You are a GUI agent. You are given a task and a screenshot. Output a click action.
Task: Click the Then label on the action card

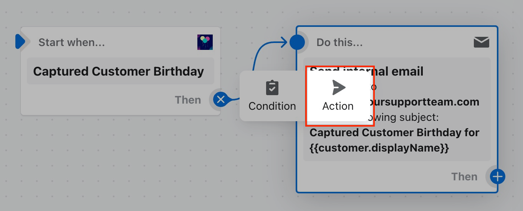click(x=464, y=176)
